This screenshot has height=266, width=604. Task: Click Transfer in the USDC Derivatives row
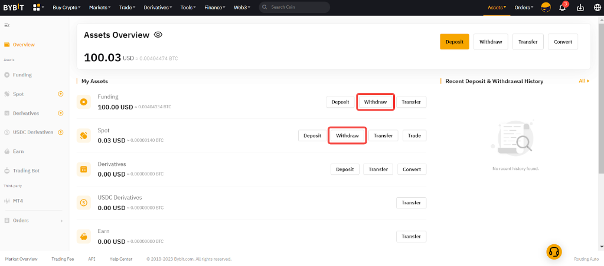point(412,202)
